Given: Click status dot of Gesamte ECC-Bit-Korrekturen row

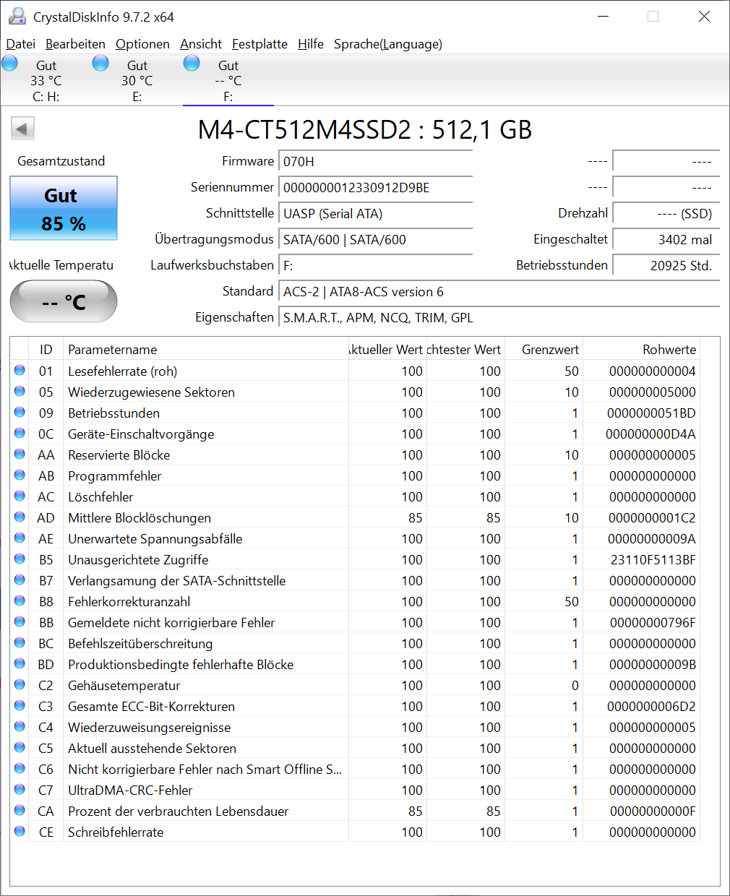Looking at the screenshot, I should pos(20,706).
